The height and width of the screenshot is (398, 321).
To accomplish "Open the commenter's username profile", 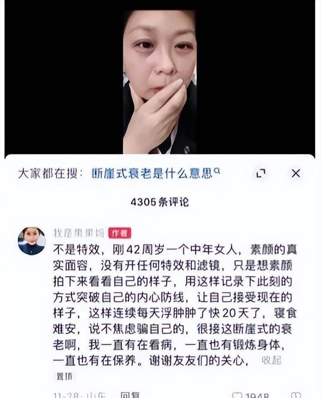I will tap(79, 233).
